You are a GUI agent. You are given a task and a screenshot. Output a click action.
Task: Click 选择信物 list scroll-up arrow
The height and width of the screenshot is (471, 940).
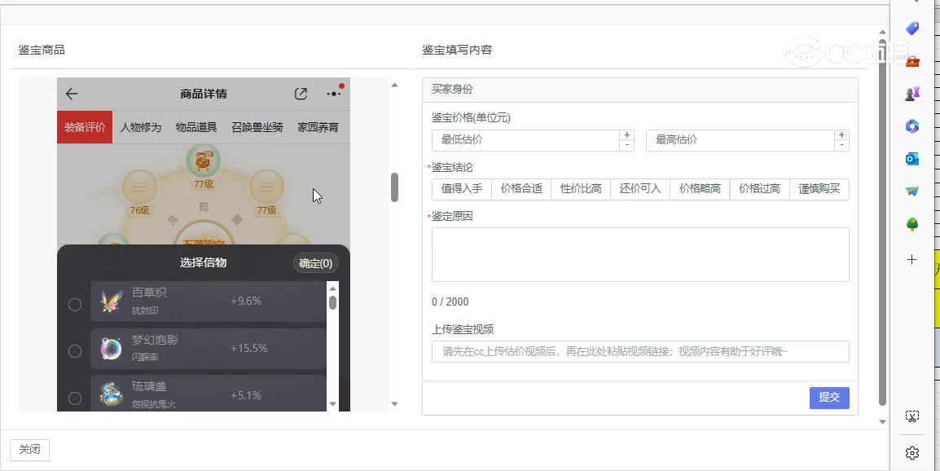(332, 288)
